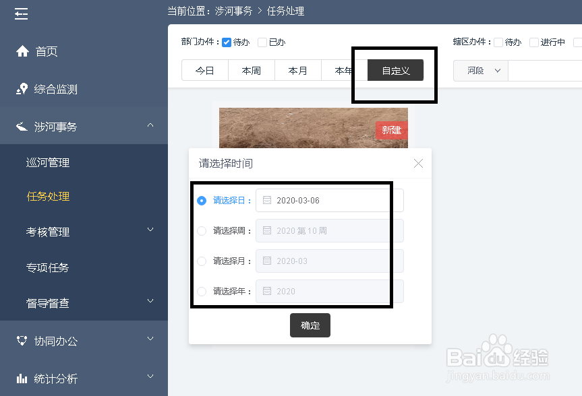Click the 综合监测 map pin icon
Viewport: 582px width, 396px height.
[22, 89]
